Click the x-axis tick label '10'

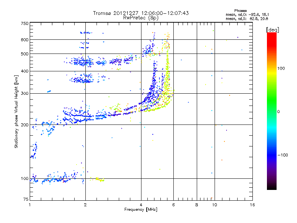tap(215, 205)
